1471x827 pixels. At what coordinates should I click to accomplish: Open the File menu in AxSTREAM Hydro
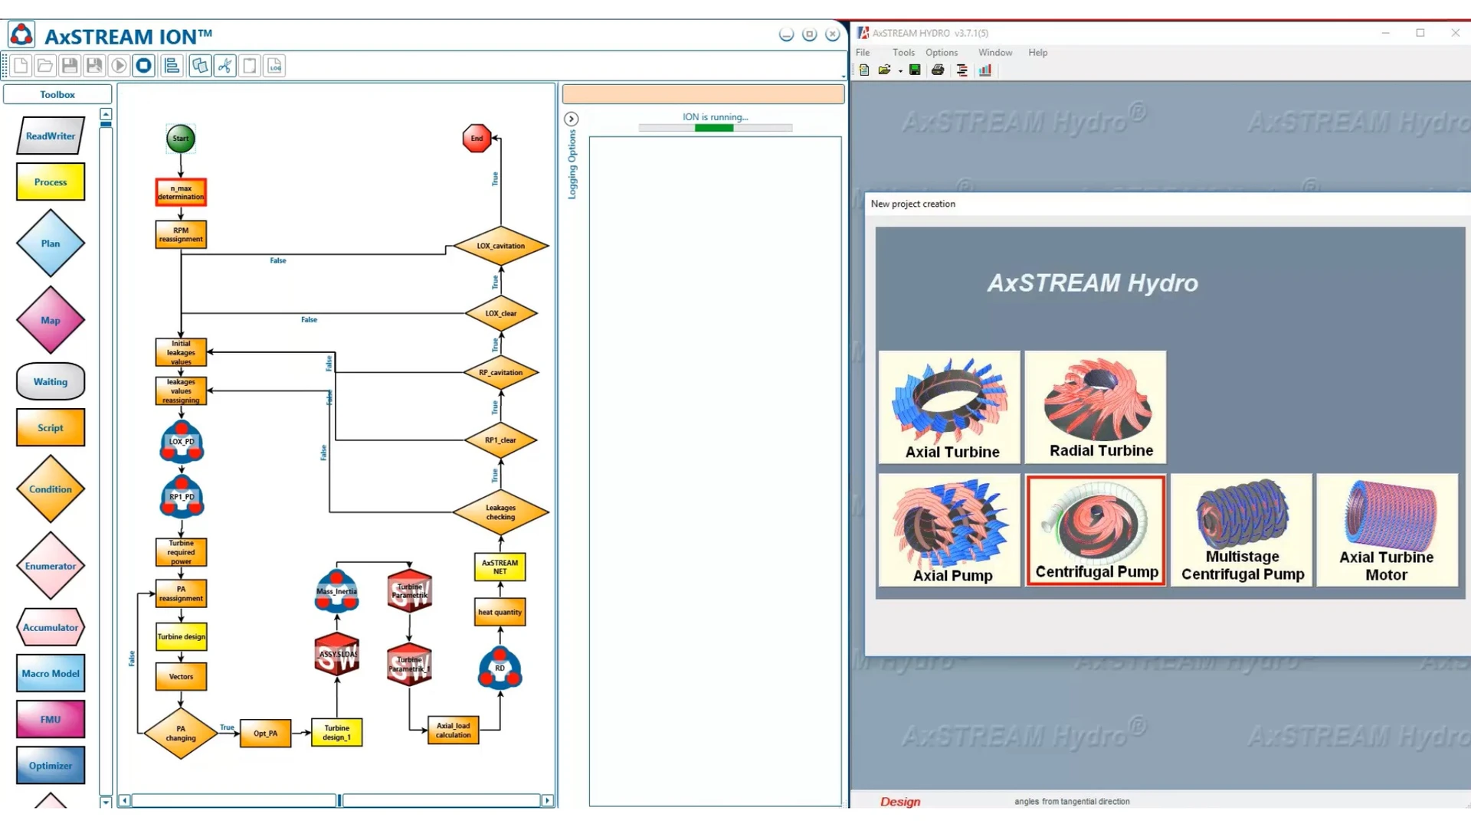pyautogui.click(x=863, y=53)
